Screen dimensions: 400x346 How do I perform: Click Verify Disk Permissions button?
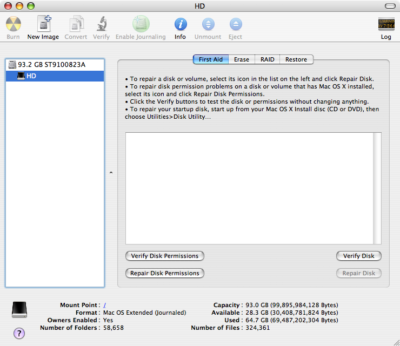tap(165, 256)
